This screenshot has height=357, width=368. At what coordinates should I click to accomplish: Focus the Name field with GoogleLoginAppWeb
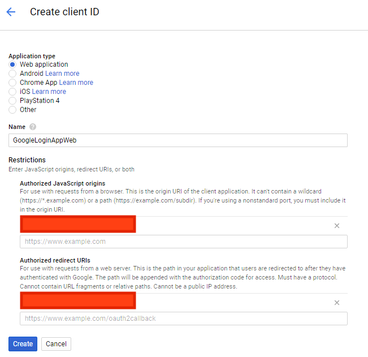(178, 140)
